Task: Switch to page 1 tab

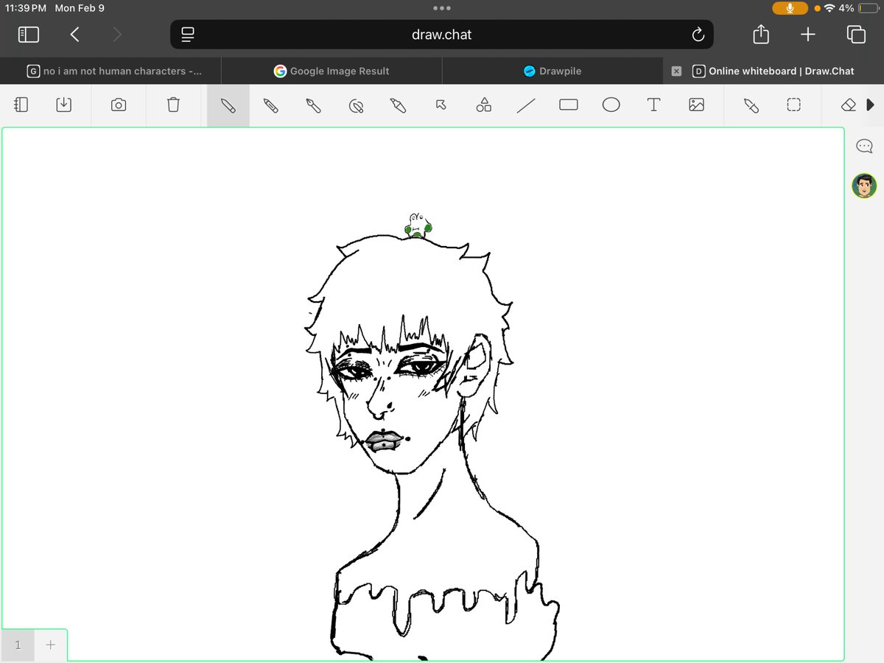Action: point(18,645)
